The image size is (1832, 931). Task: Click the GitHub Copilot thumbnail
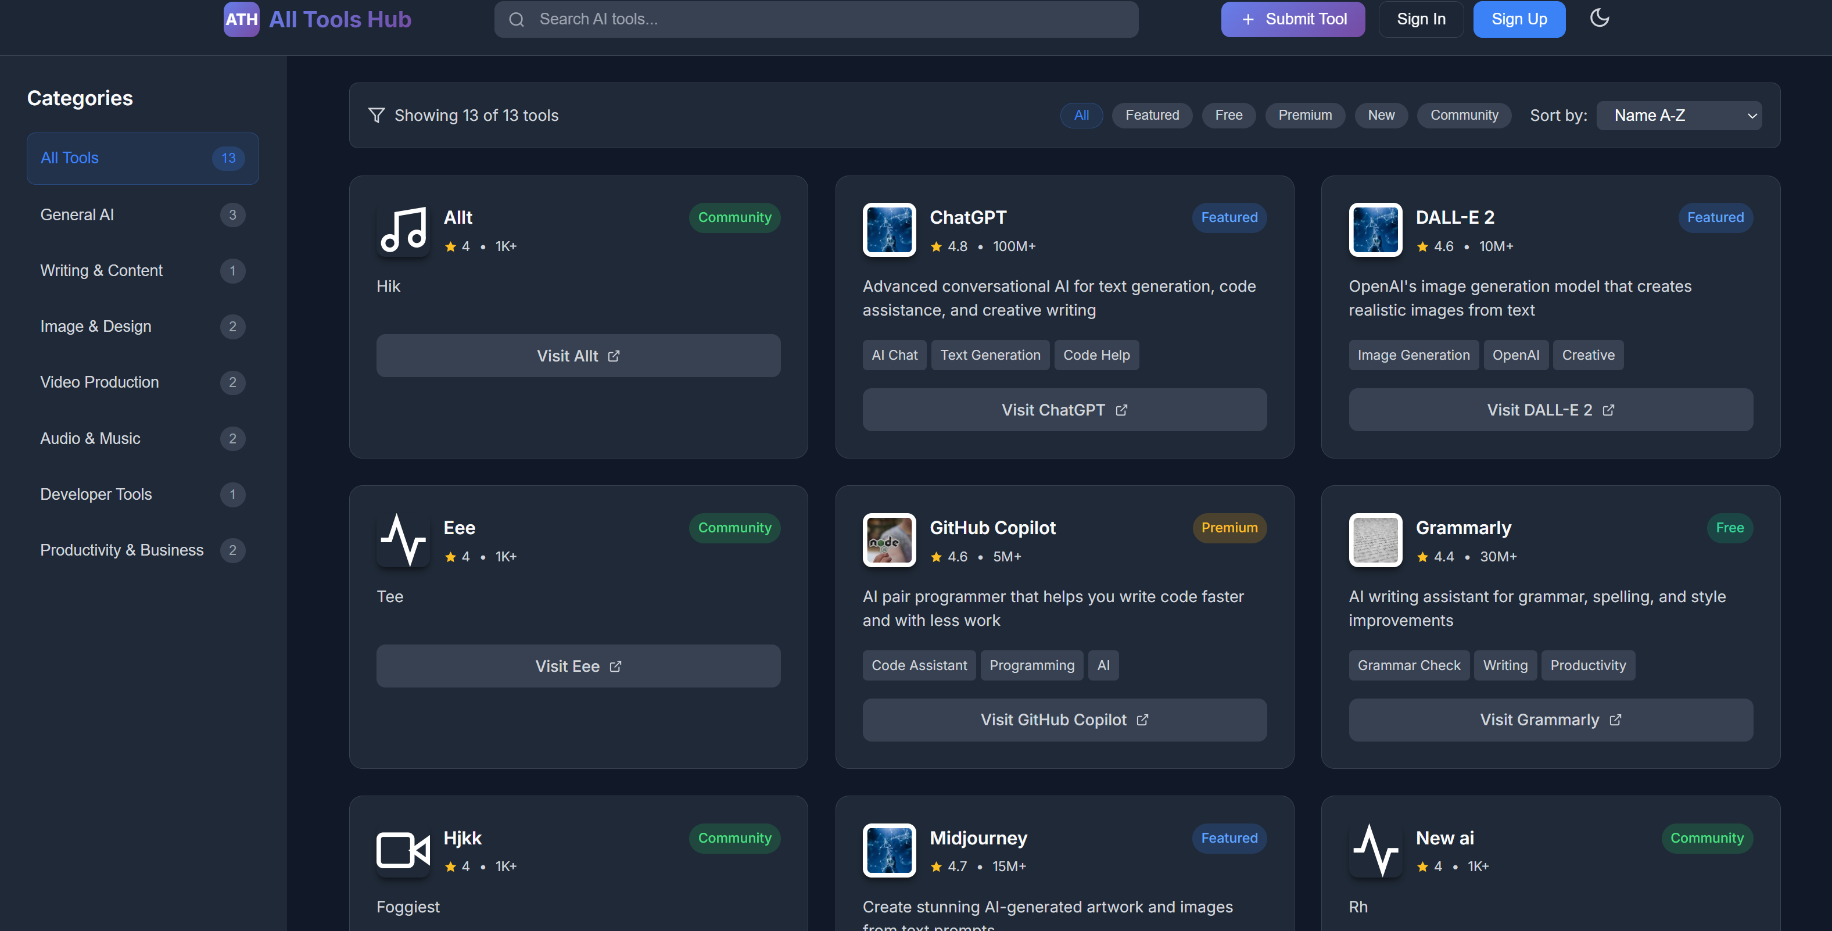click(889, 540)
